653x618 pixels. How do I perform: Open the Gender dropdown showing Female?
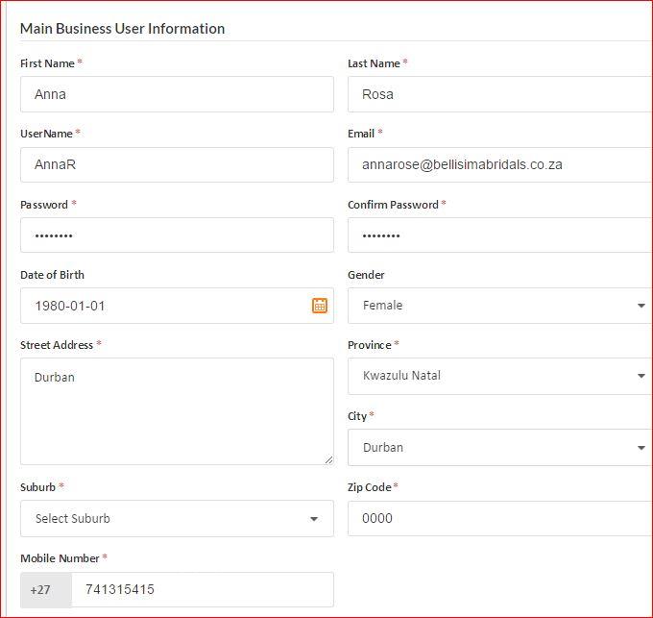499,306
